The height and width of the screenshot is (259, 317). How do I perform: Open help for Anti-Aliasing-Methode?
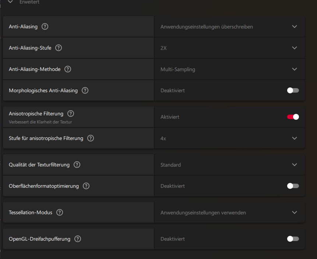(x=68, y=69)
